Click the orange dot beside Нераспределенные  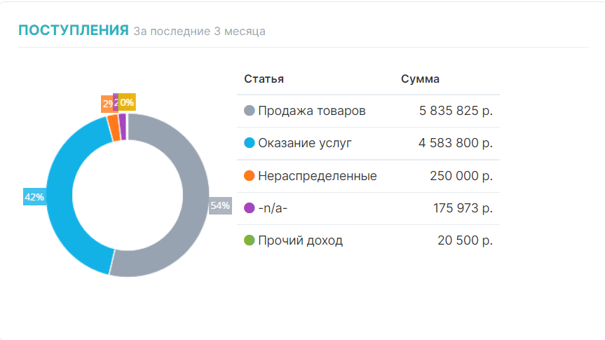[249, 176]
